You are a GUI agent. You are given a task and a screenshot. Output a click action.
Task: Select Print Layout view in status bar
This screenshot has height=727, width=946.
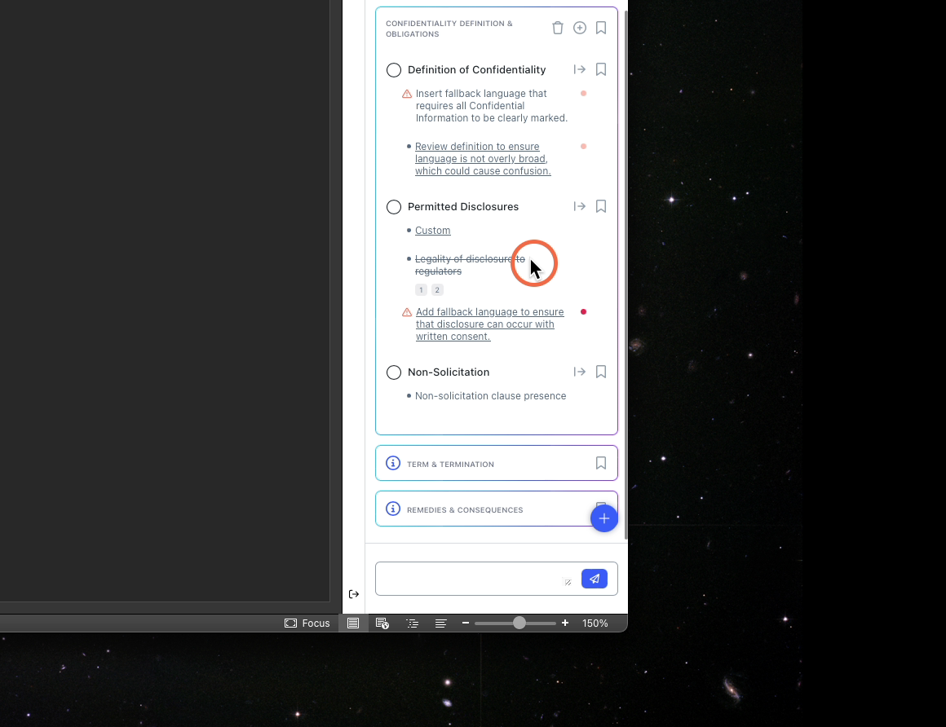(353, 623)
